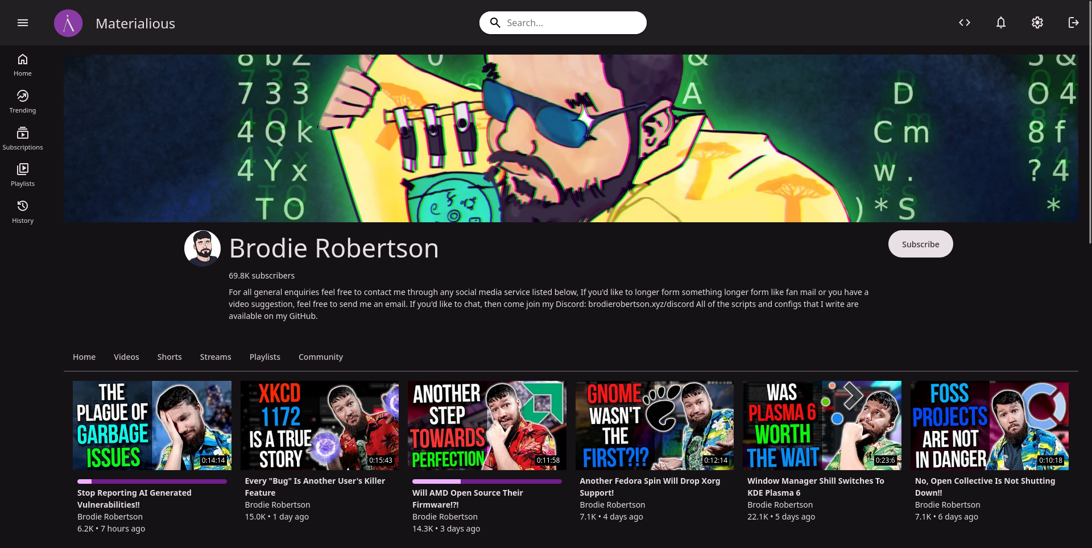Click the channel banner image
The image size is (1092, 548).
(x=571, y=138)
